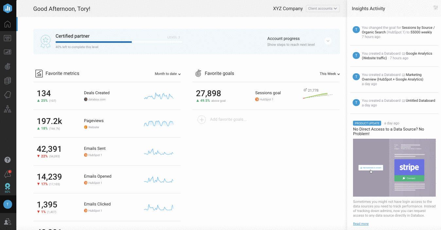Open the Alerts bell sidebar icon
Viewport: 441px width, 230px height.
(x=8, y=95)
